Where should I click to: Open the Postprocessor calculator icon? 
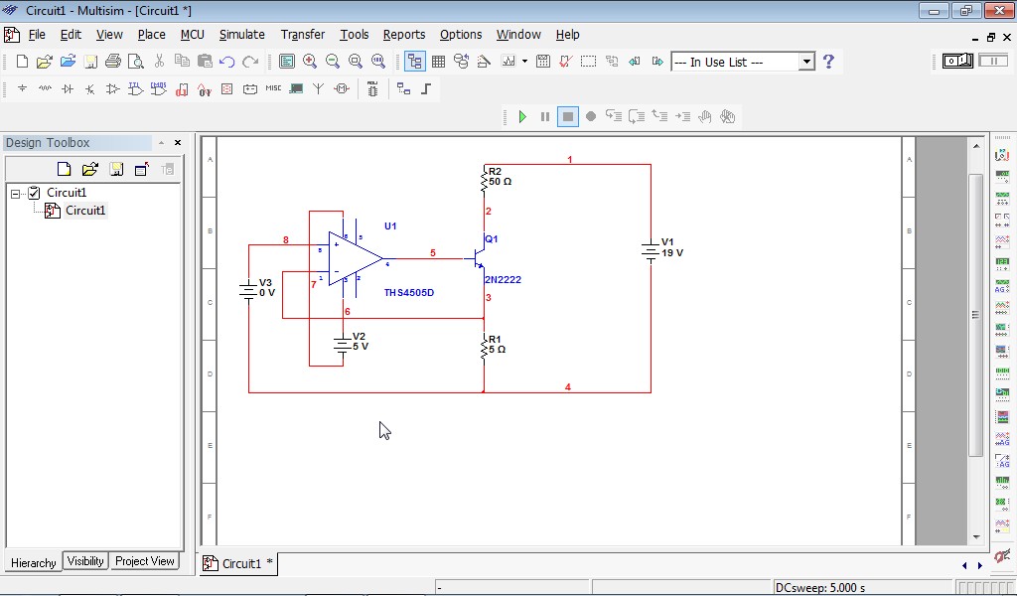pyautogui.click(x=543, y=61)
